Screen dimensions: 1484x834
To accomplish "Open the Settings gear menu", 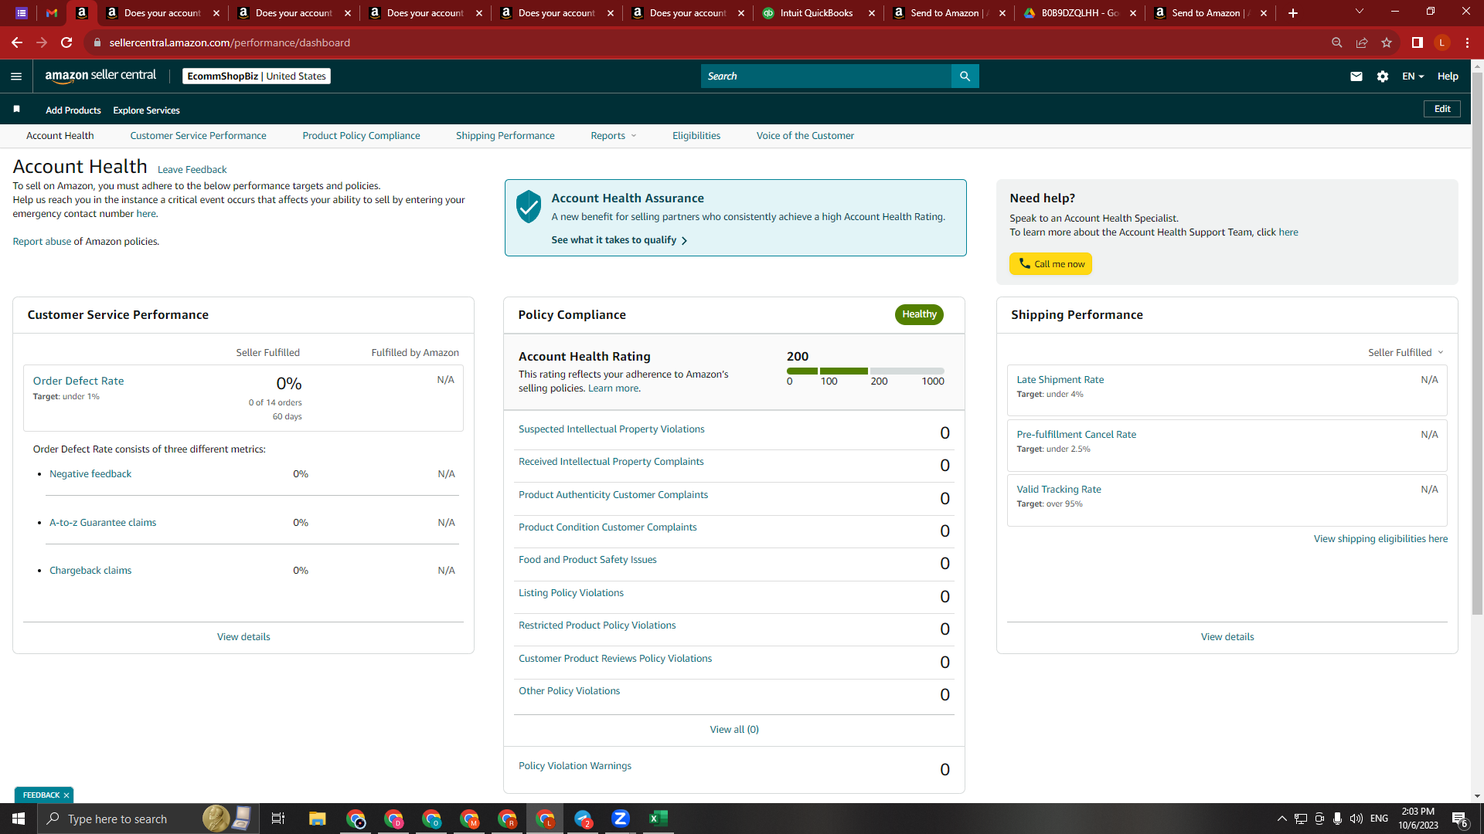I will click(1383, 76).
